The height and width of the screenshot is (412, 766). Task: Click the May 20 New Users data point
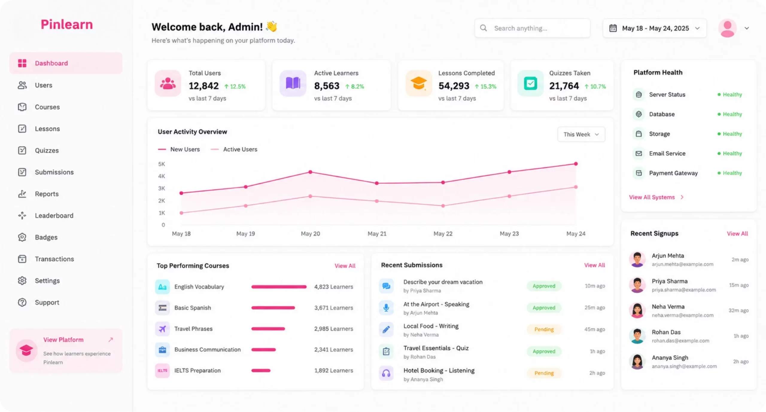pos(310,172)
